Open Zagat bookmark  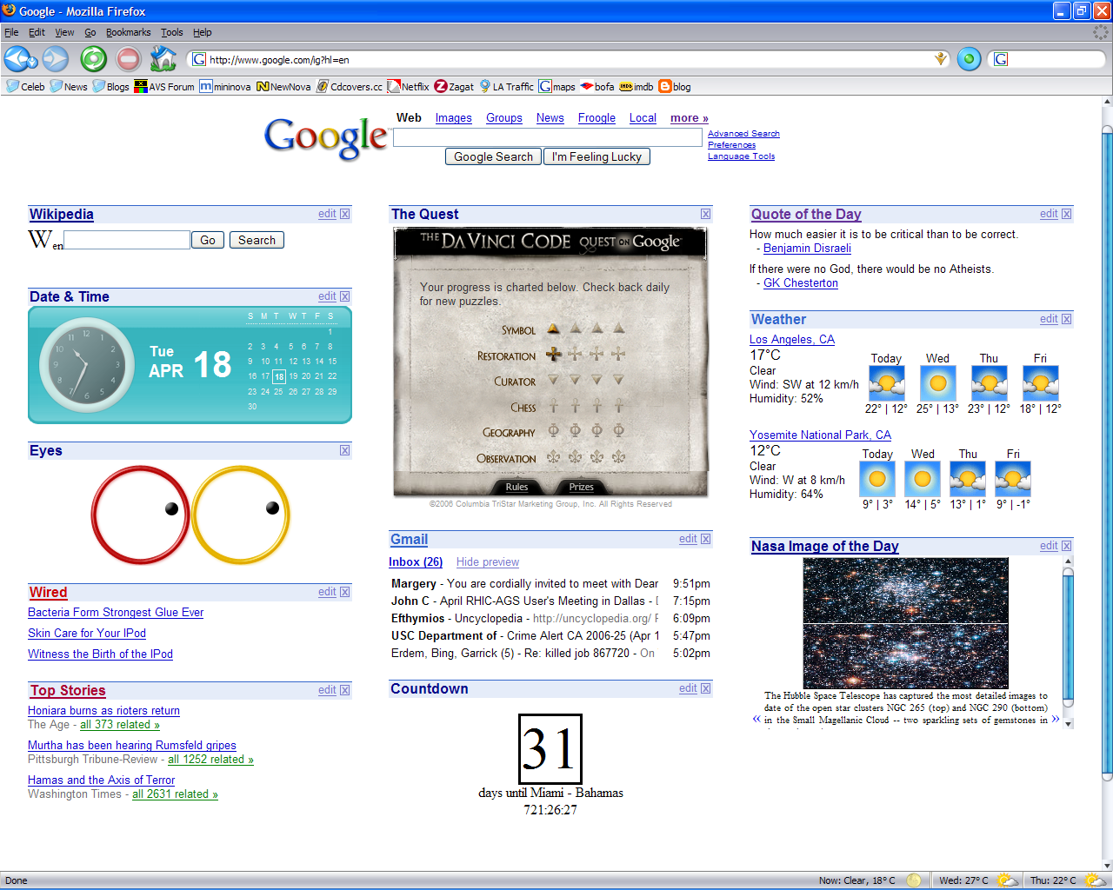(454, 86)
